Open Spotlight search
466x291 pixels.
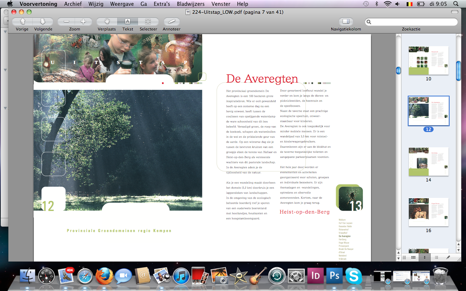(456, 4)
